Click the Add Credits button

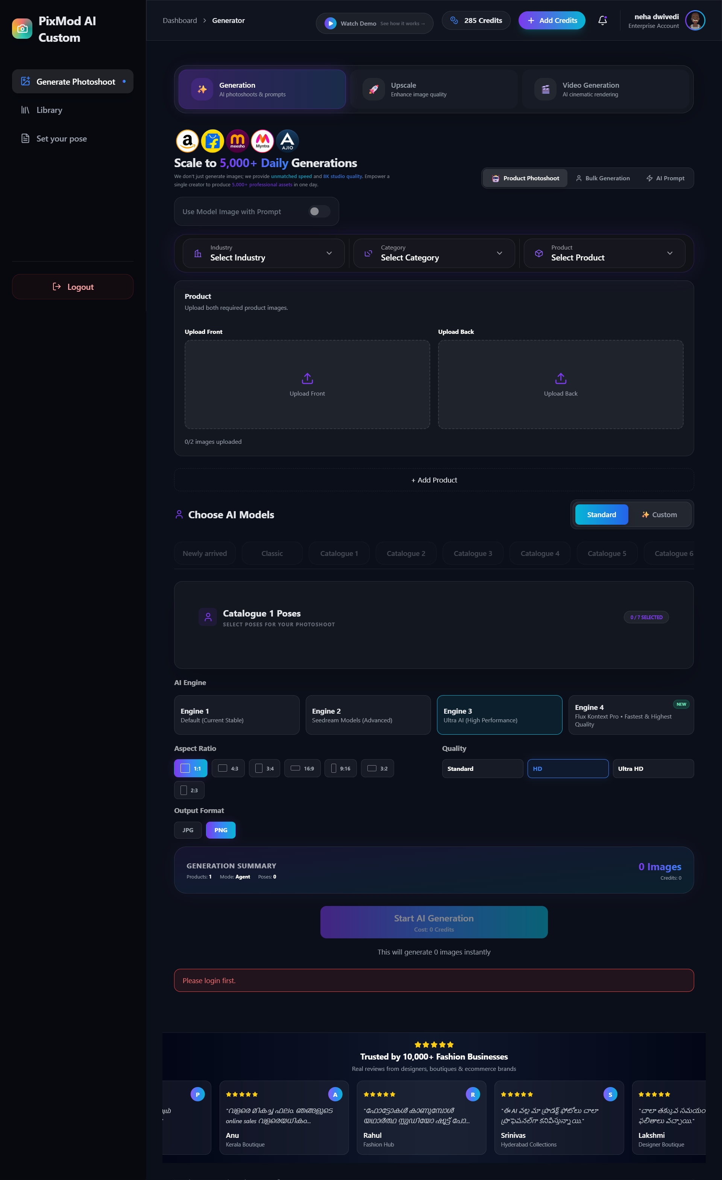(552, 21)
